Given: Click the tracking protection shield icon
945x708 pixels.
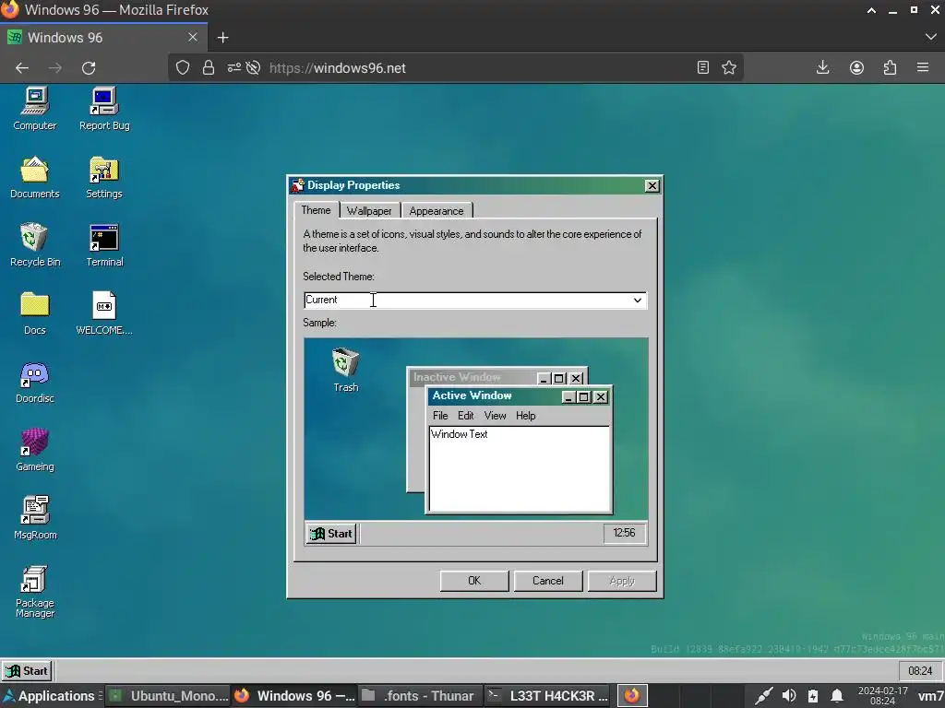Looking at the screenshot, I should click(183, 67).
